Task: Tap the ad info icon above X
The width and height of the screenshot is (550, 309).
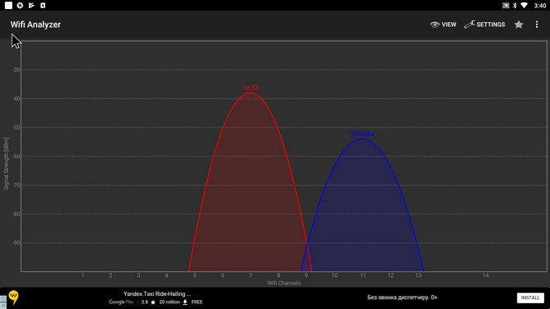Action: 2,299
